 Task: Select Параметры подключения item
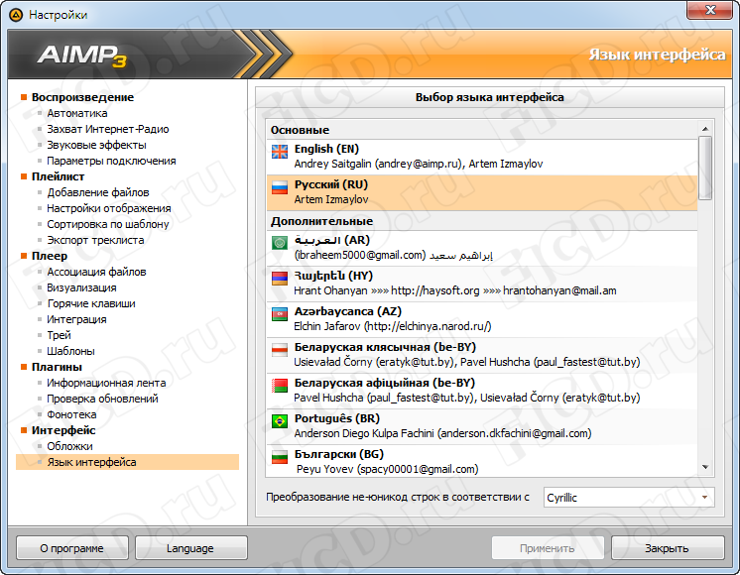pos(111,161)
